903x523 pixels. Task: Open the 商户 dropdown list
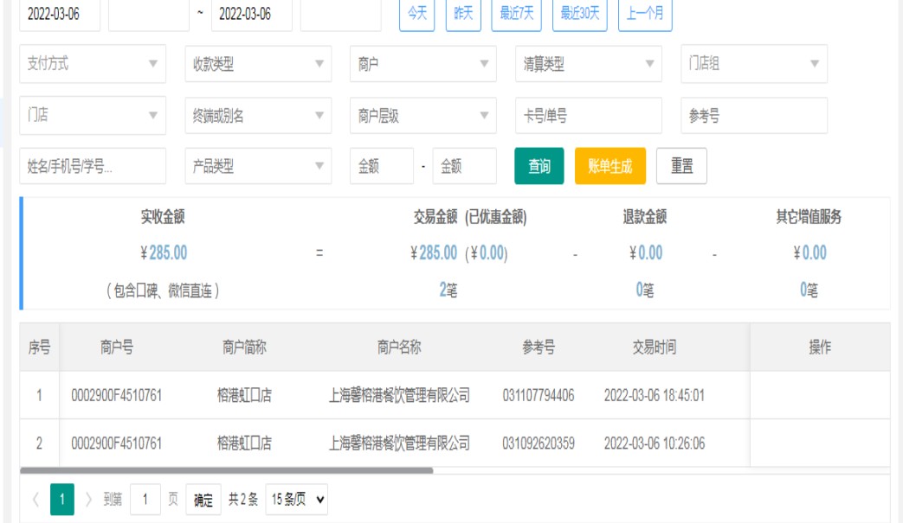tap(422, 64)
